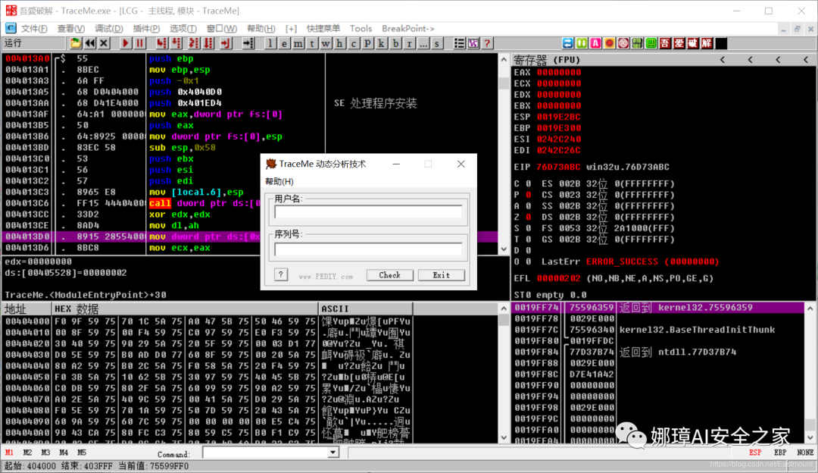The image size is (818, 473).
Task: Click the '?' button in TraceMe dialog
Action: (x=281, y=274)
